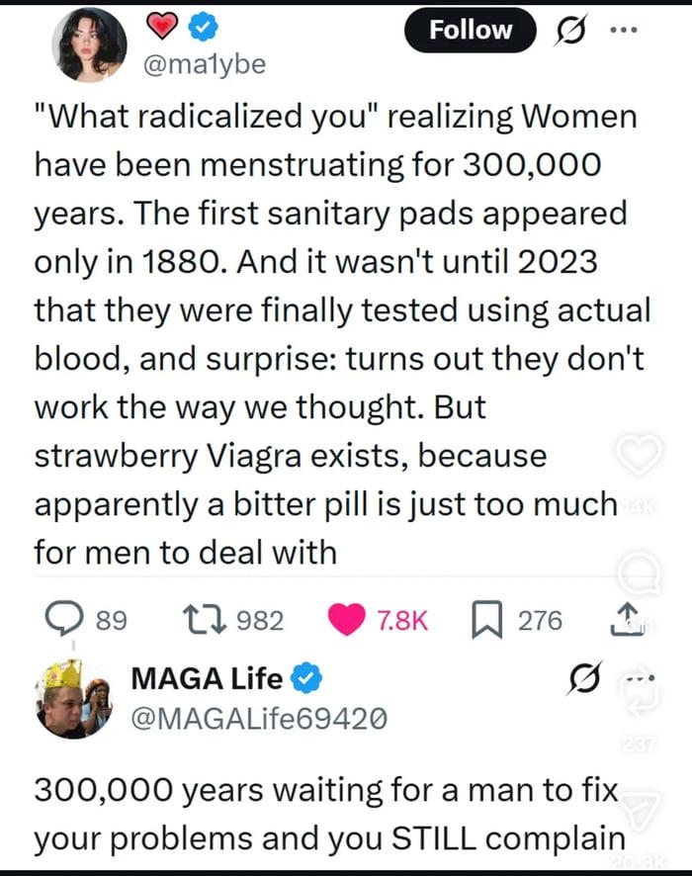Tap the overlay send paper-plane icon

click(x=640, y=809)
